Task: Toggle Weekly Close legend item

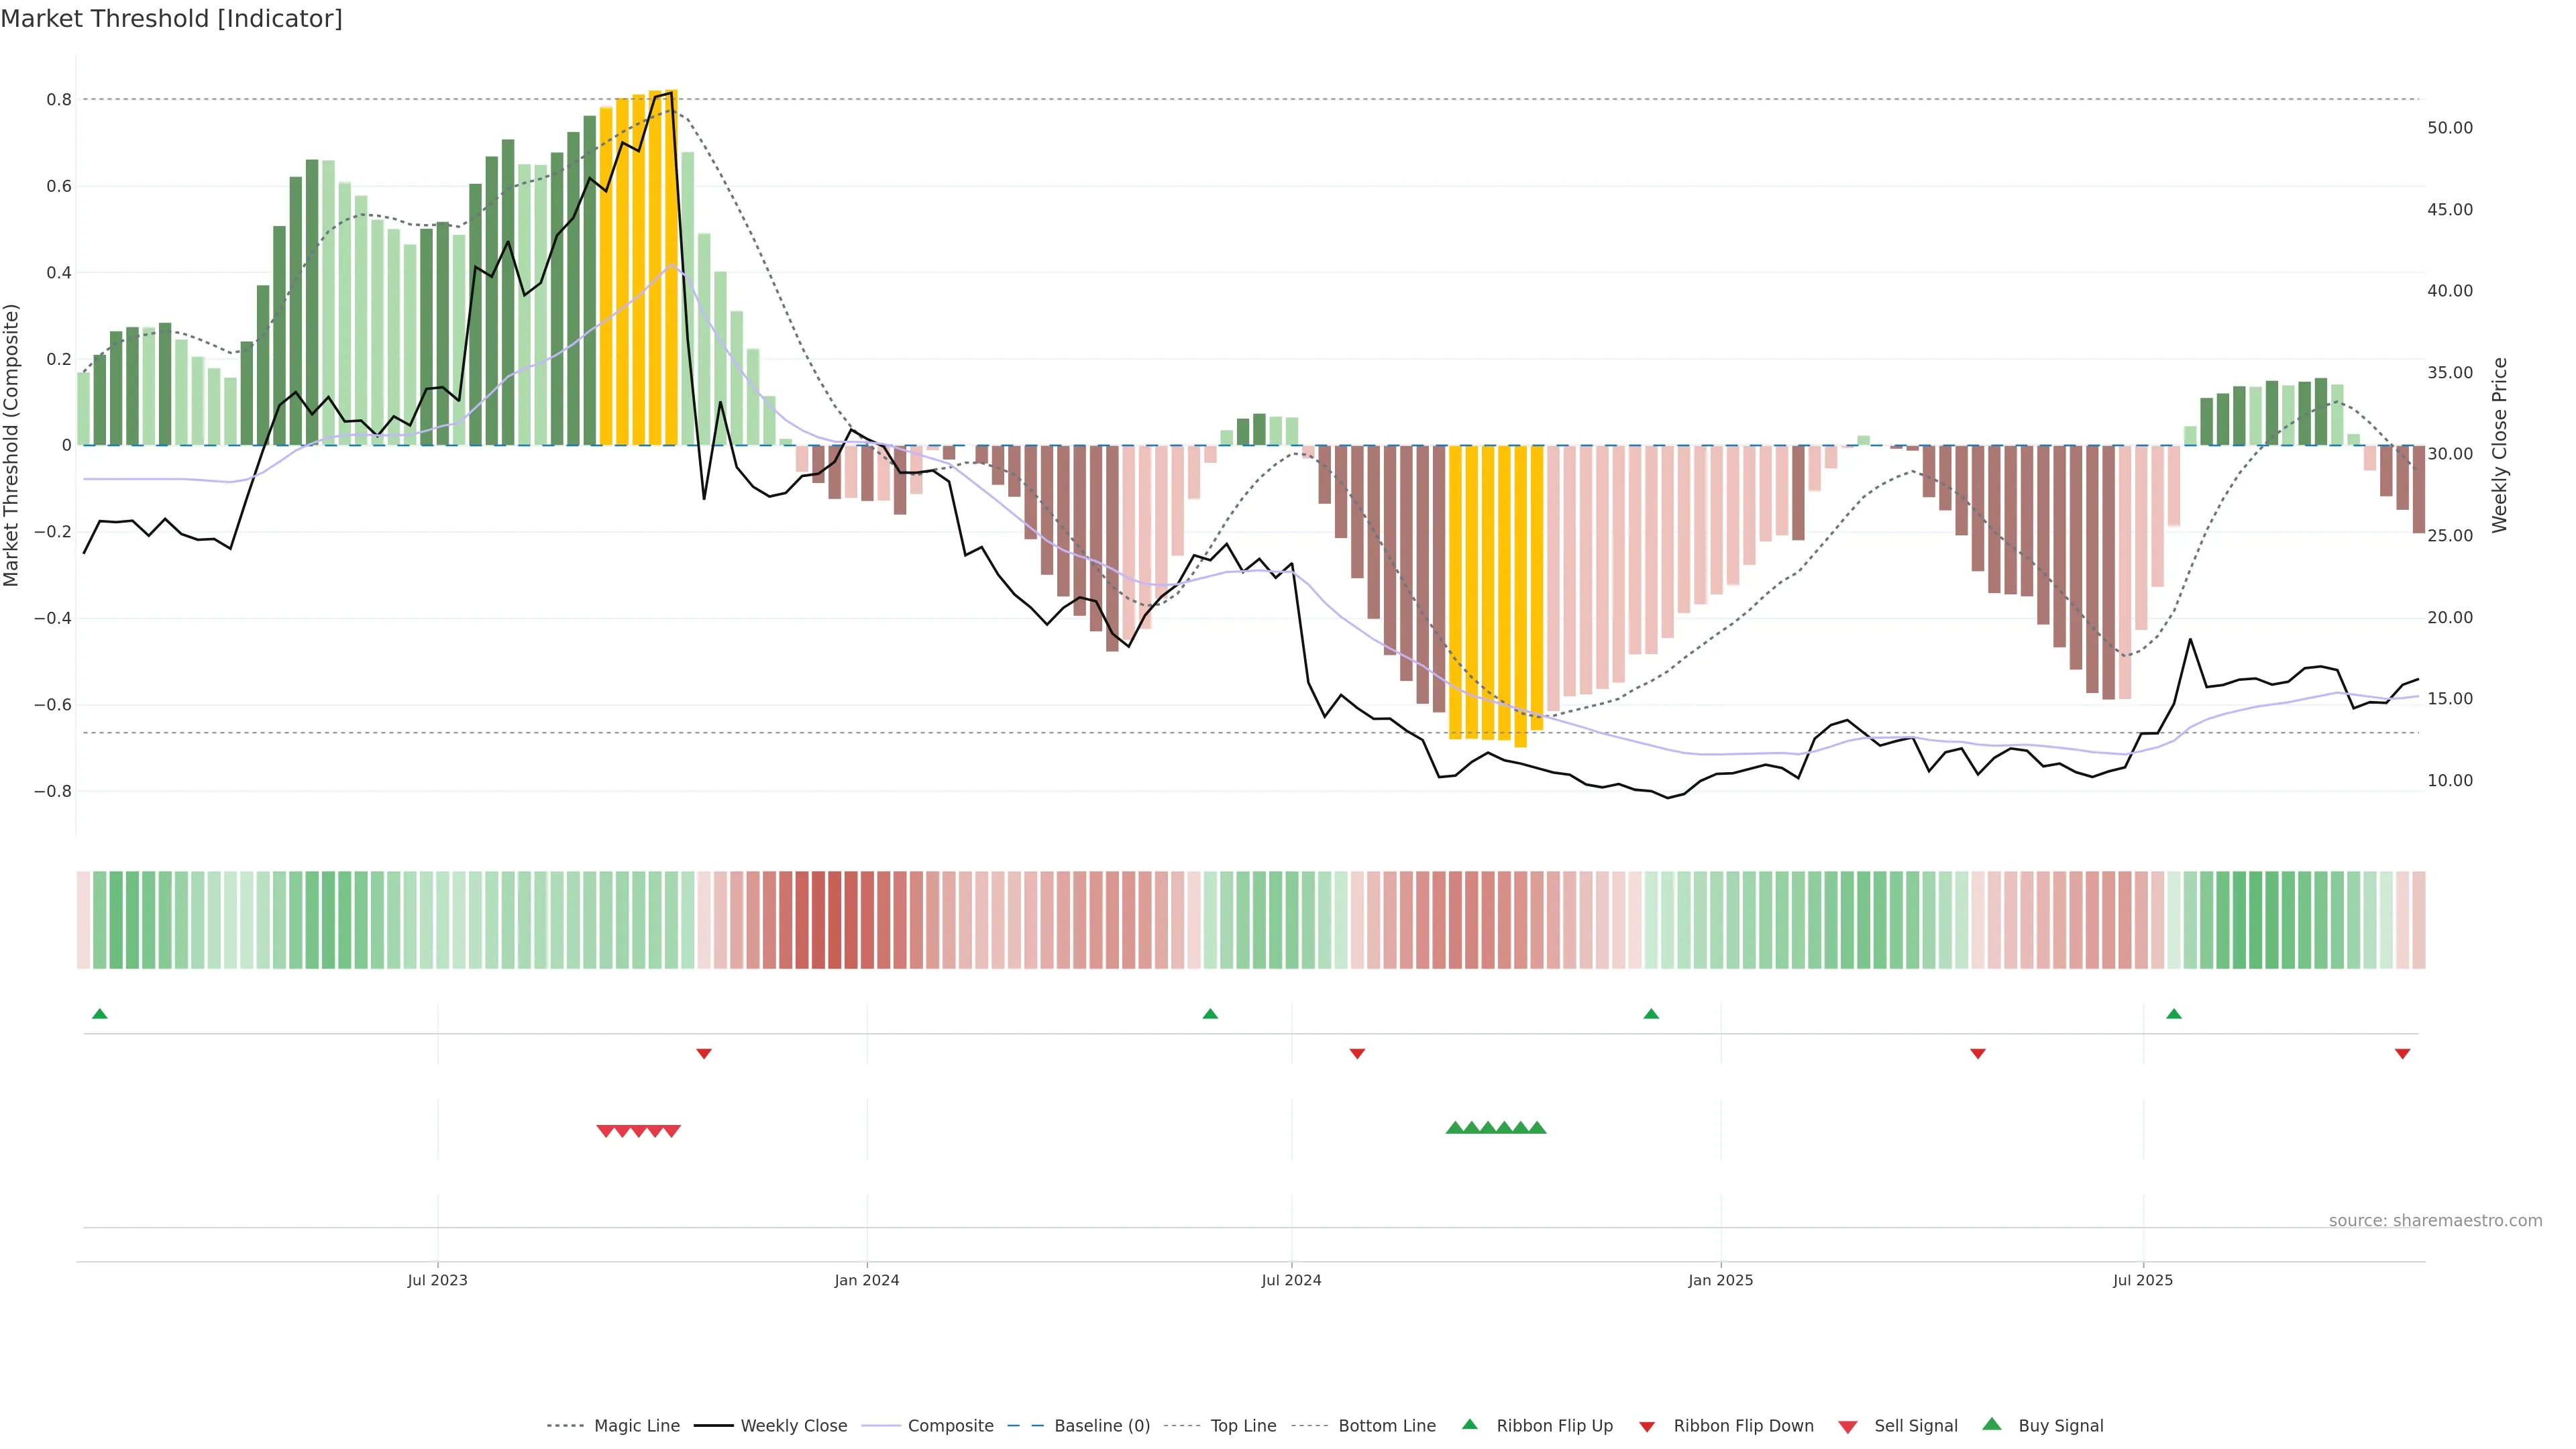Action: coord(793,1426)
